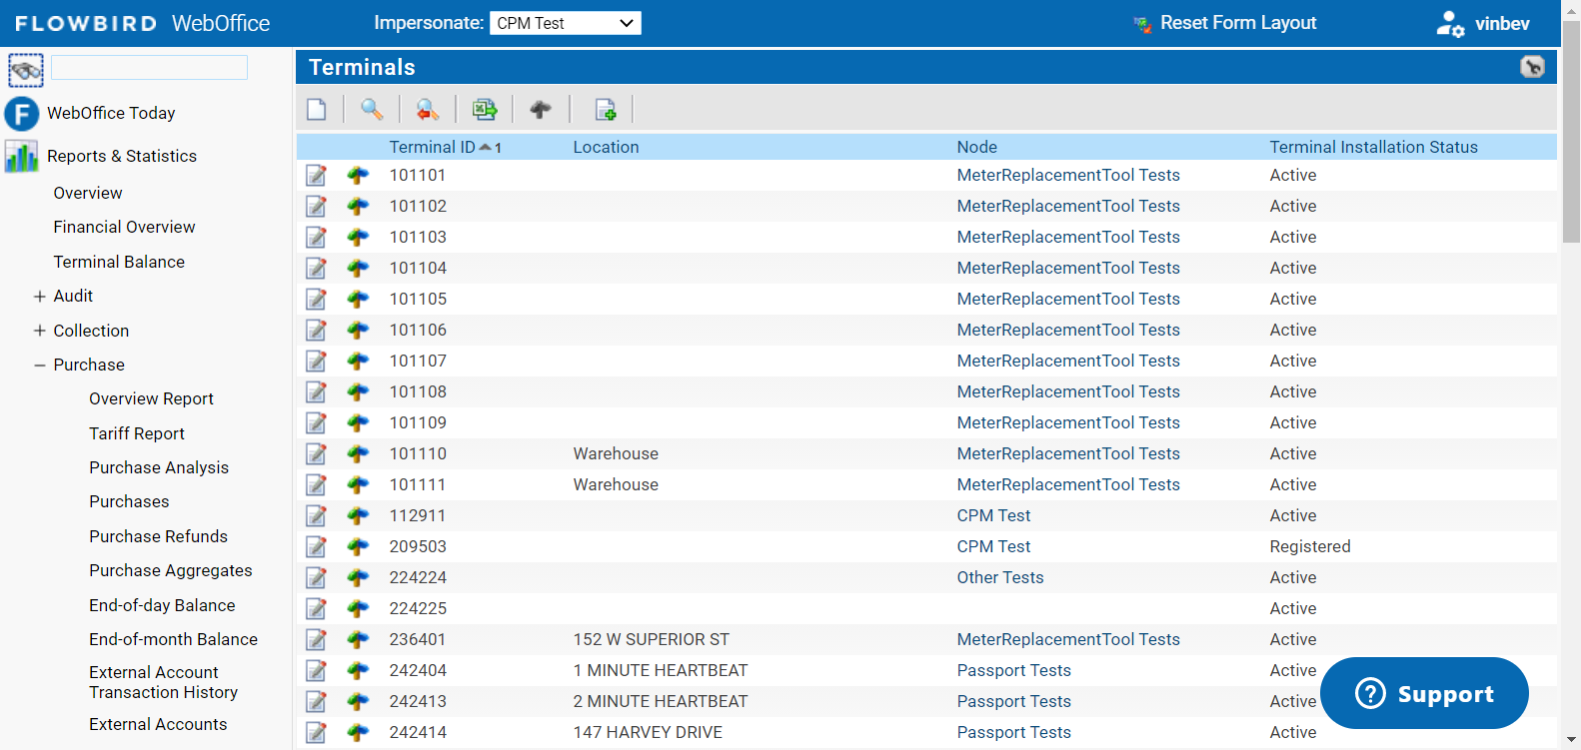Open End-of-day Balance report
The width and height of the screenshot is (1581, 750).
click(162, 605)
